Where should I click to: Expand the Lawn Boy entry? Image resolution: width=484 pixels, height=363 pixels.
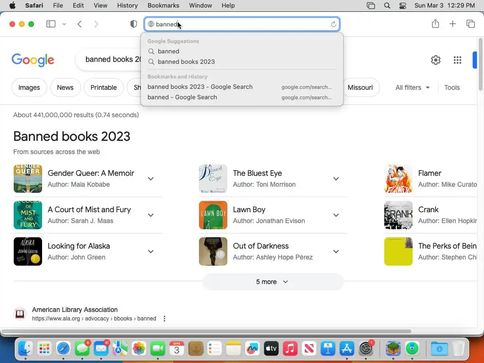click(336, 215)
